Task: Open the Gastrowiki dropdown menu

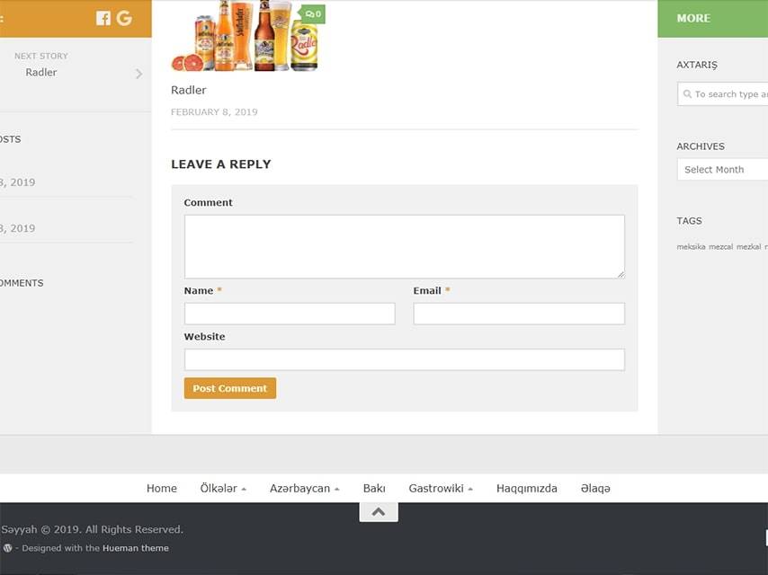Action: tap(440, 489)
